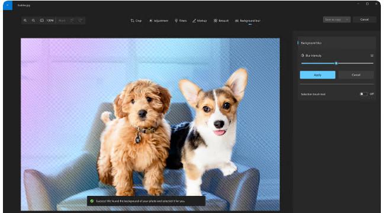The height and width of the screenshot is (213, 385).
Task: Click the top-right Cancel button
Action: 364,20
